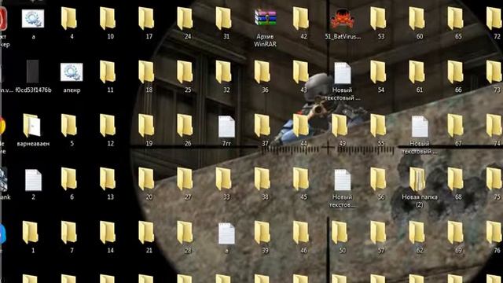Image resolution: width=503 pixels, height=283 pixels.
Task: Open folder 50
Action: 340,233
